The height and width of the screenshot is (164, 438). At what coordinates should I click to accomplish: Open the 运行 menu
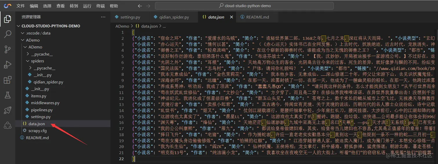87,6
